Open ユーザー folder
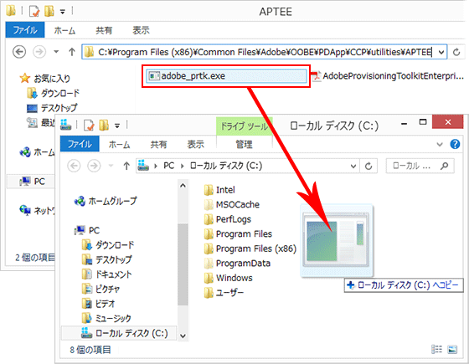Screen dimensions: 469x364 [224, 293]
